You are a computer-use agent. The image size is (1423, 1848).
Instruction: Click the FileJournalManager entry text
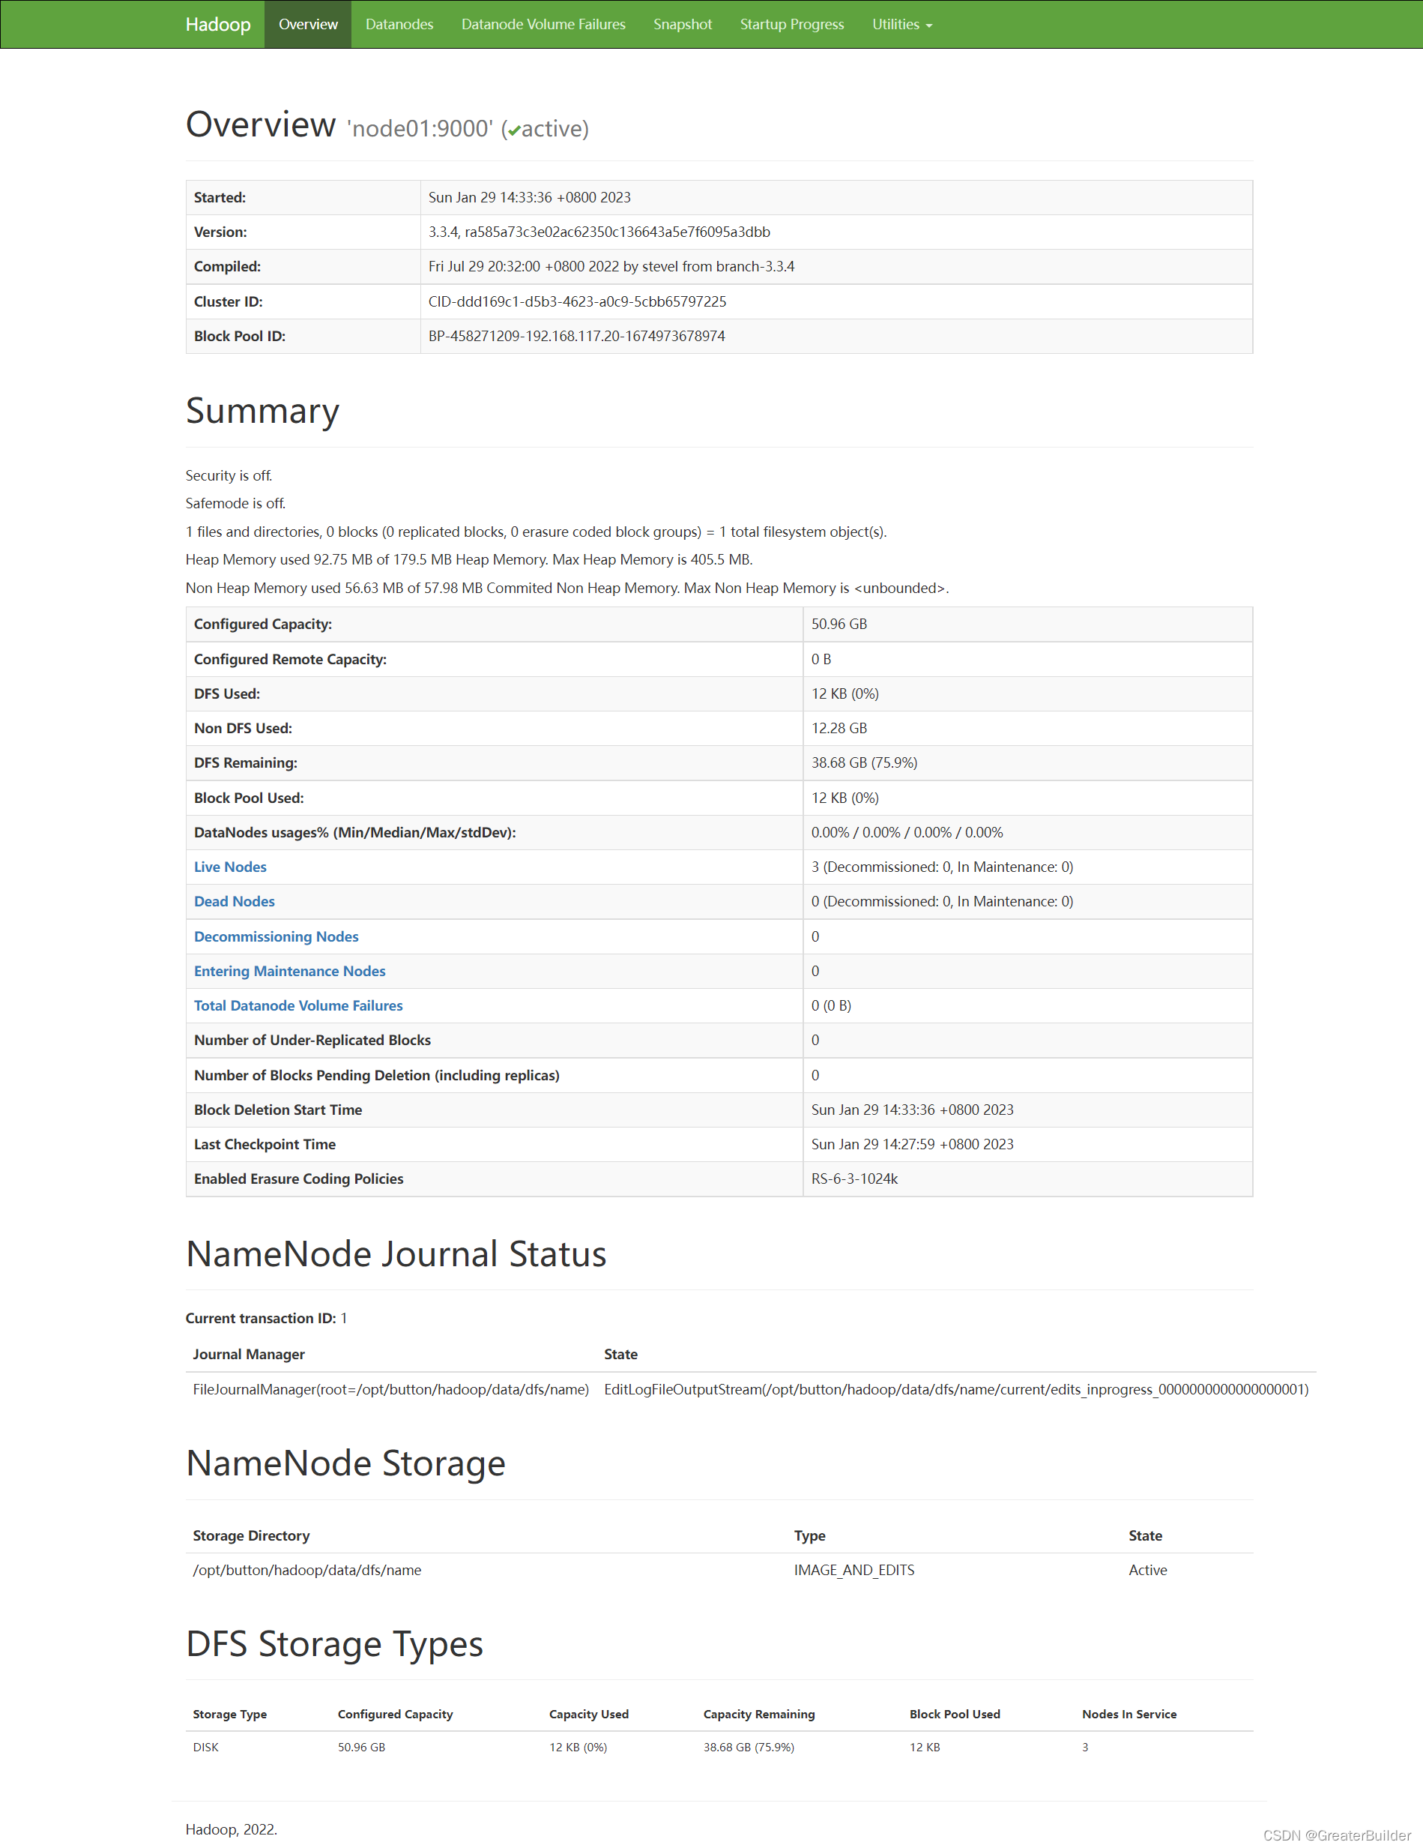coord(390,1389)
